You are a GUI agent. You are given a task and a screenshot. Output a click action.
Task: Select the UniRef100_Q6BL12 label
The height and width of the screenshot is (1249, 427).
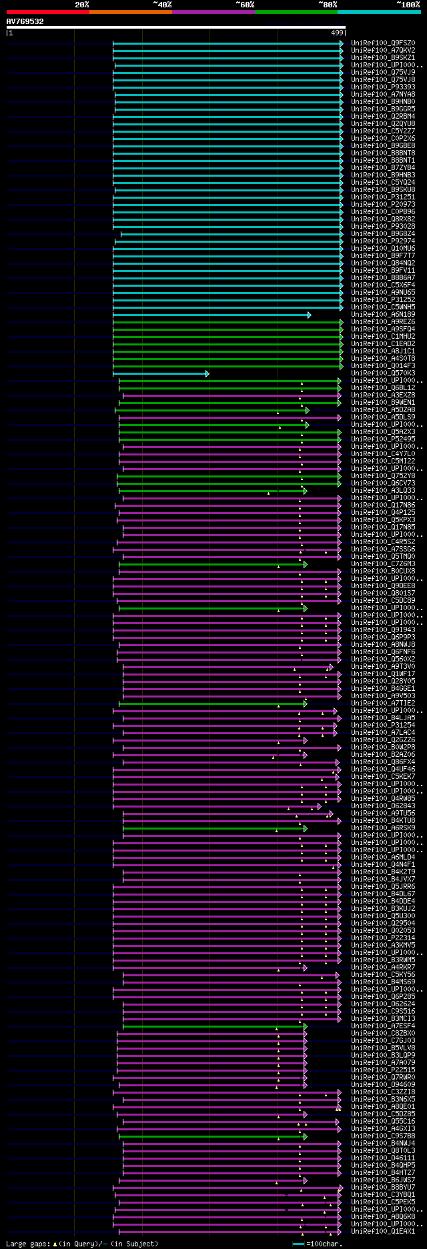[383, 388]
